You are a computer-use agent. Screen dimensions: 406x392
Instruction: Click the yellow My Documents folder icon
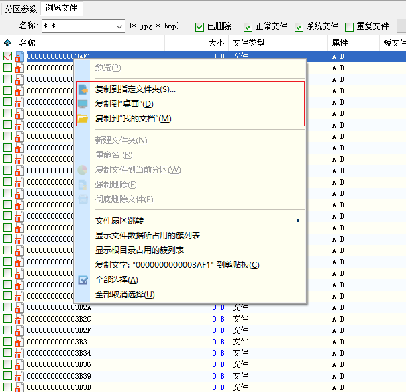[x=83, y=119]
